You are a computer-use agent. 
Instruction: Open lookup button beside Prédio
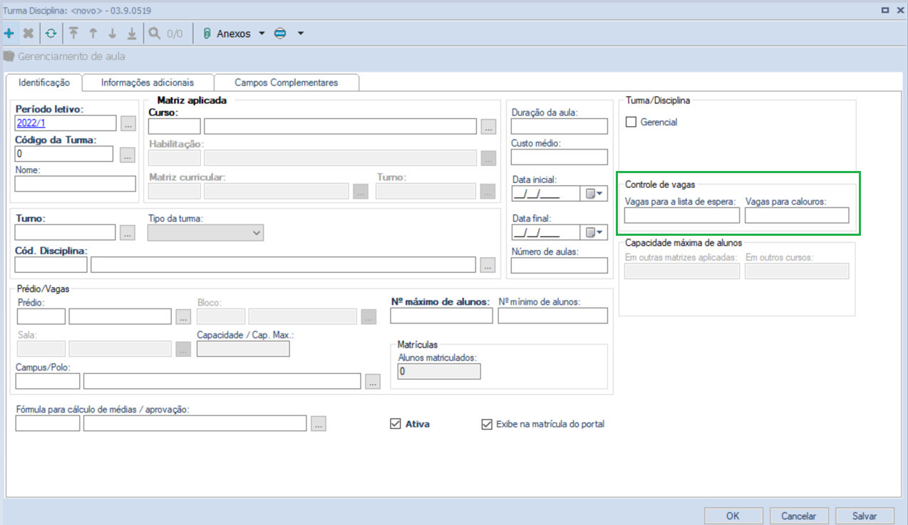point(184,316)
